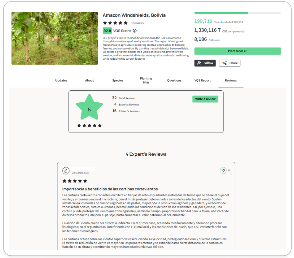294x258 pixels.
Task: Select the Reviews tab
Action: (231, 80)
